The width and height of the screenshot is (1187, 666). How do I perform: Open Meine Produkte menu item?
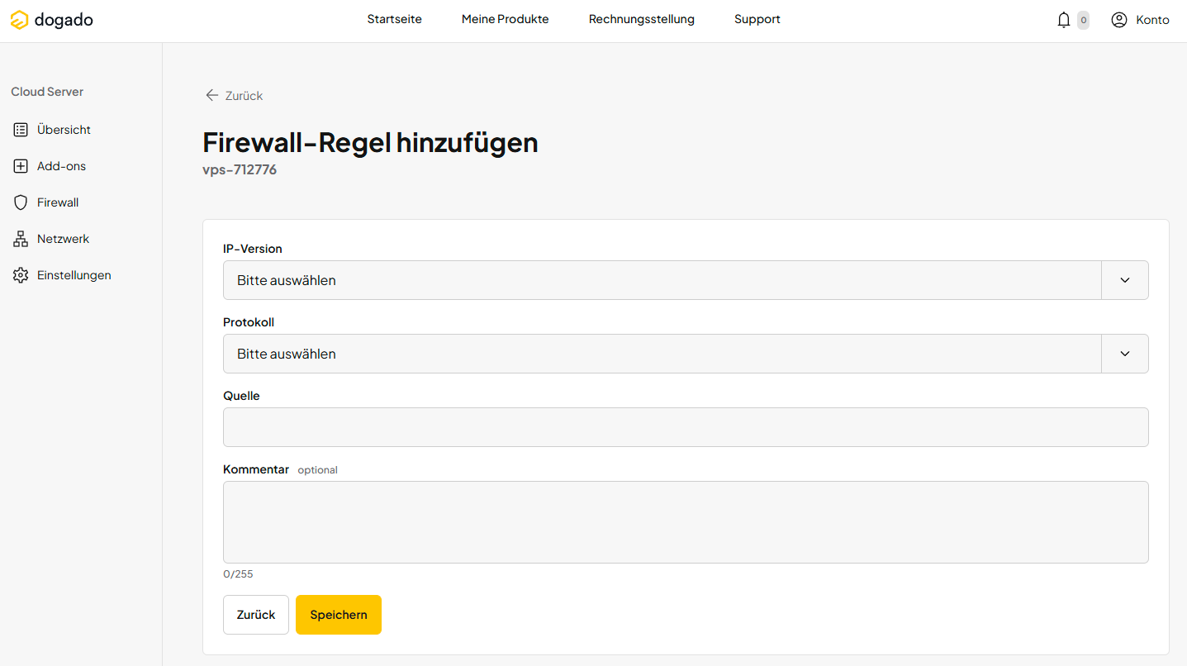tap(505, 19)
